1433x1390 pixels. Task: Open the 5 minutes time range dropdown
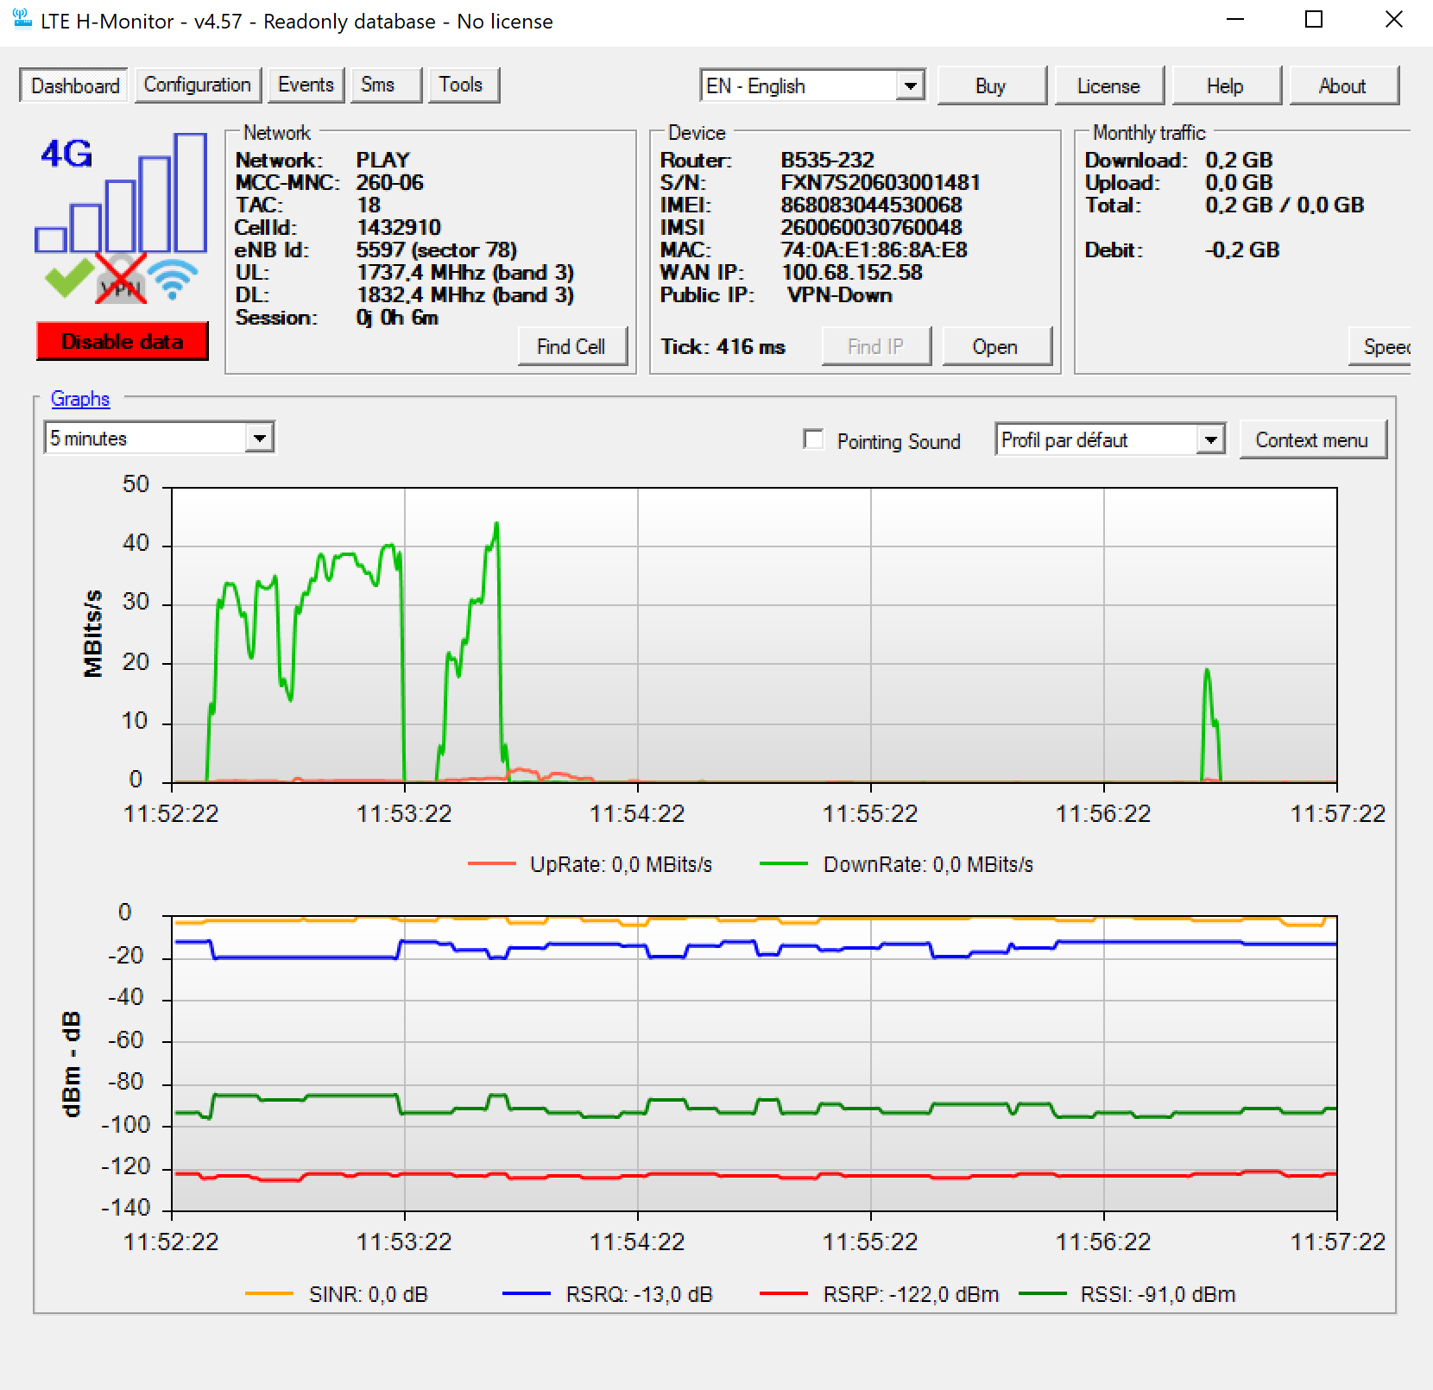(x=159, y=438)
